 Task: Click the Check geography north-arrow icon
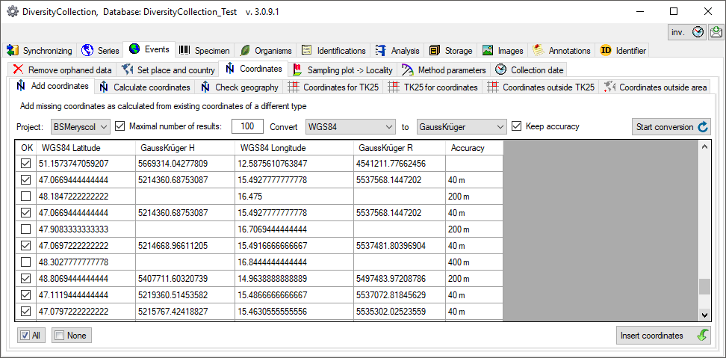pyautogui.click(x=205, y=87)
